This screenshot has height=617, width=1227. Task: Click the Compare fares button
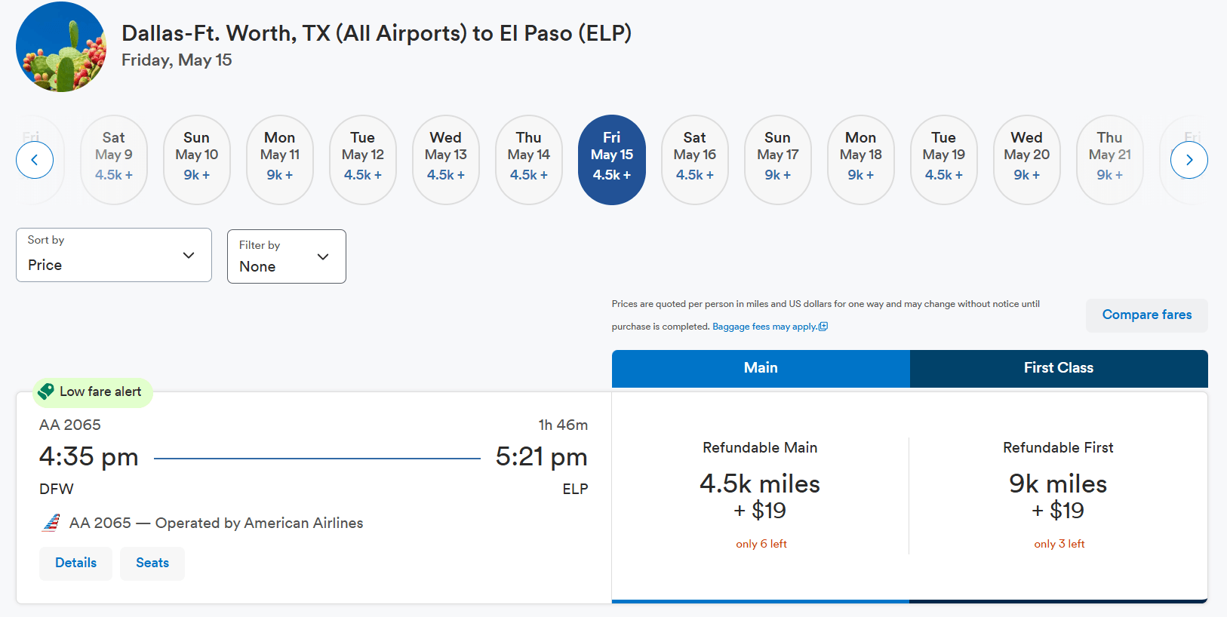[1146, 315]
